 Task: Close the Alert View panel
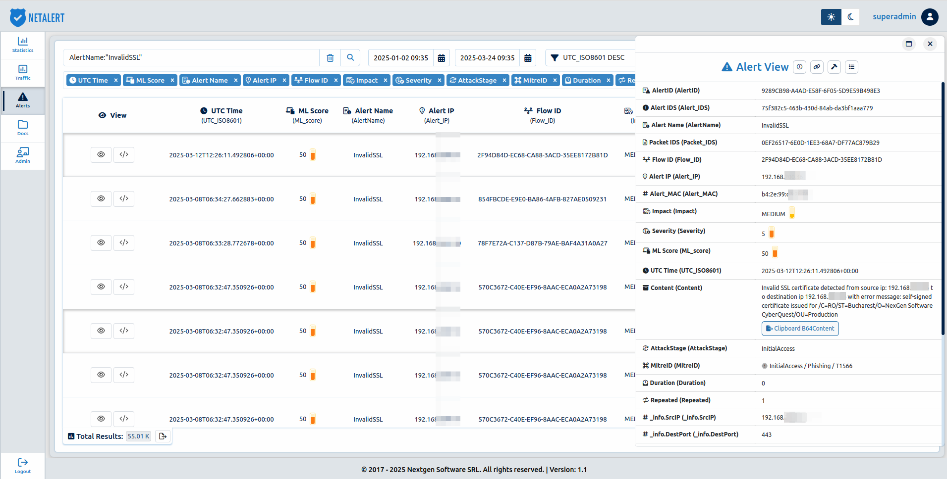930,44
